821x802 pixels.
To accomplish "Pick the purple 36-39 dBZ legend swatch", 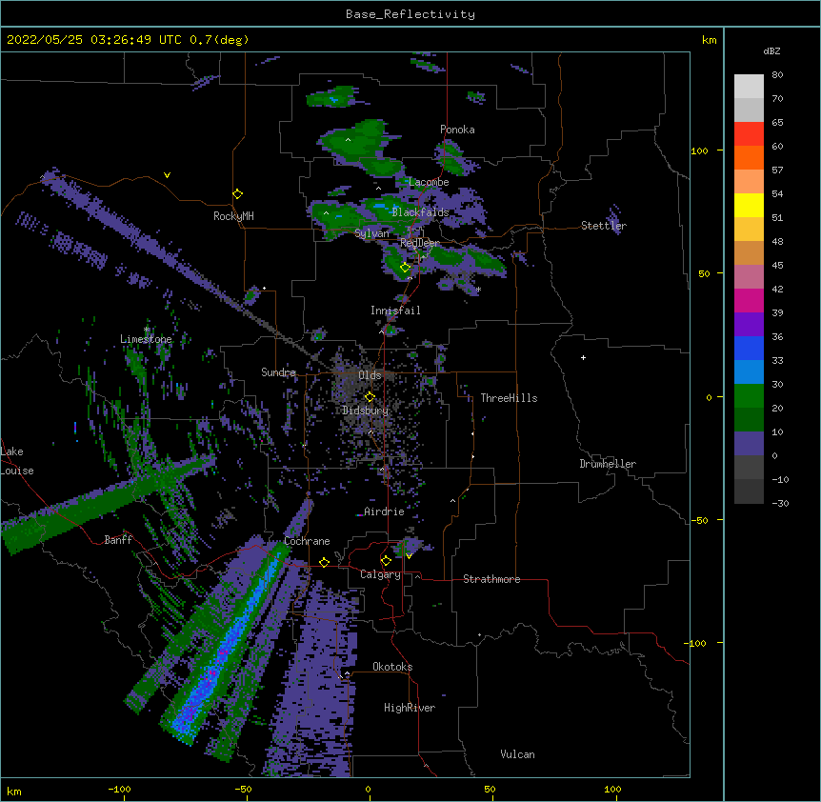I will [x=749, y=325].
